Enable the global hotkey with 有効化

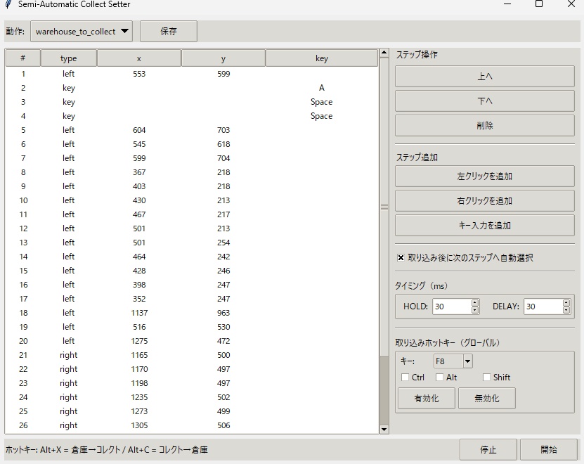[425, 398]
